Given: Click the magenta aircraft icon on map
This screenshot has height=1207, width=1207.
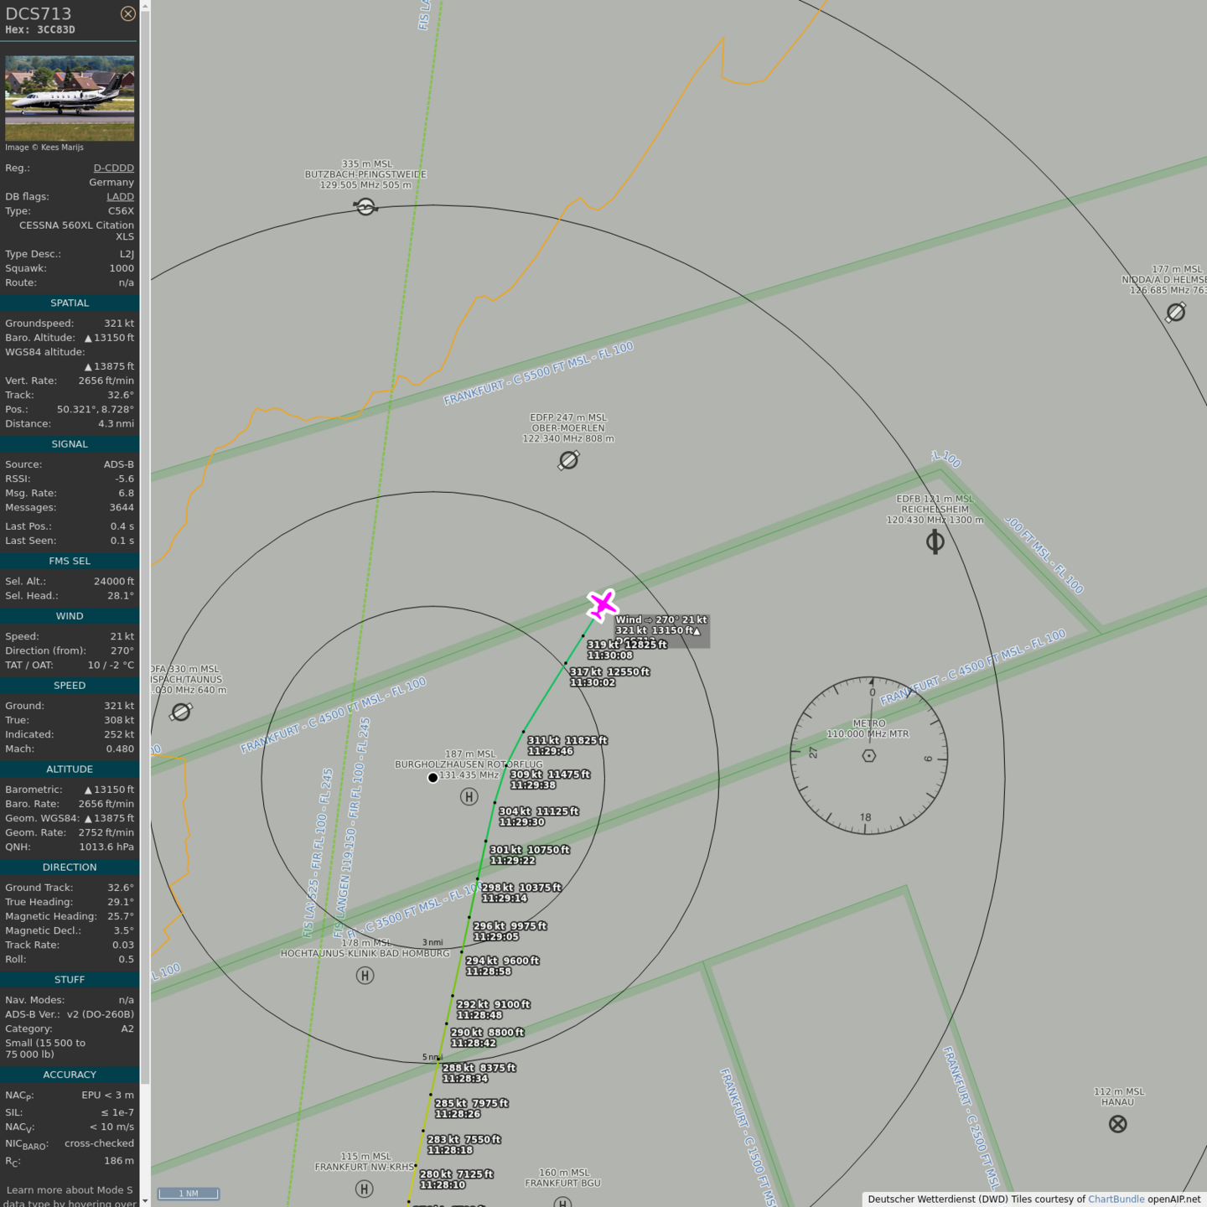Looking at the screenshot, I should tap(602, 604).
